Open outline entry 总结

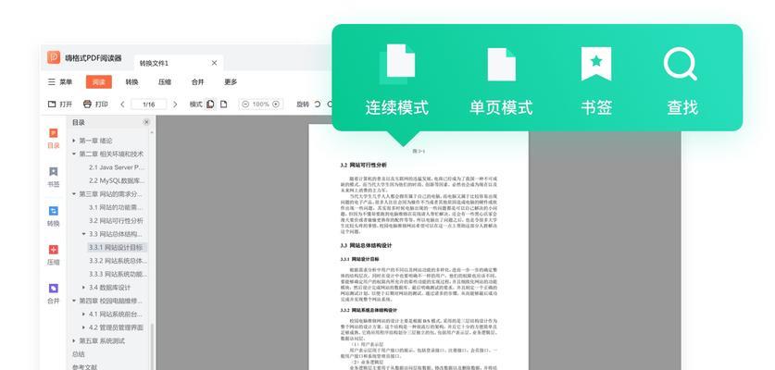(x=78, y=354)
